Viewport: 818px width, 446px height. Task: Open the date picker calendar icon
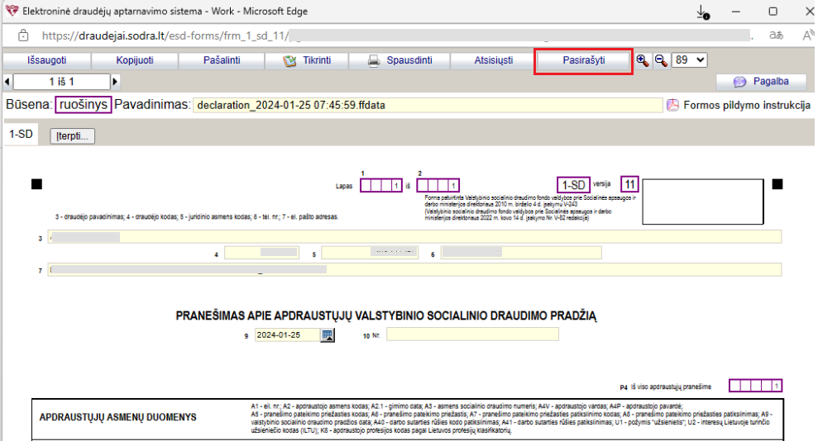328,334
